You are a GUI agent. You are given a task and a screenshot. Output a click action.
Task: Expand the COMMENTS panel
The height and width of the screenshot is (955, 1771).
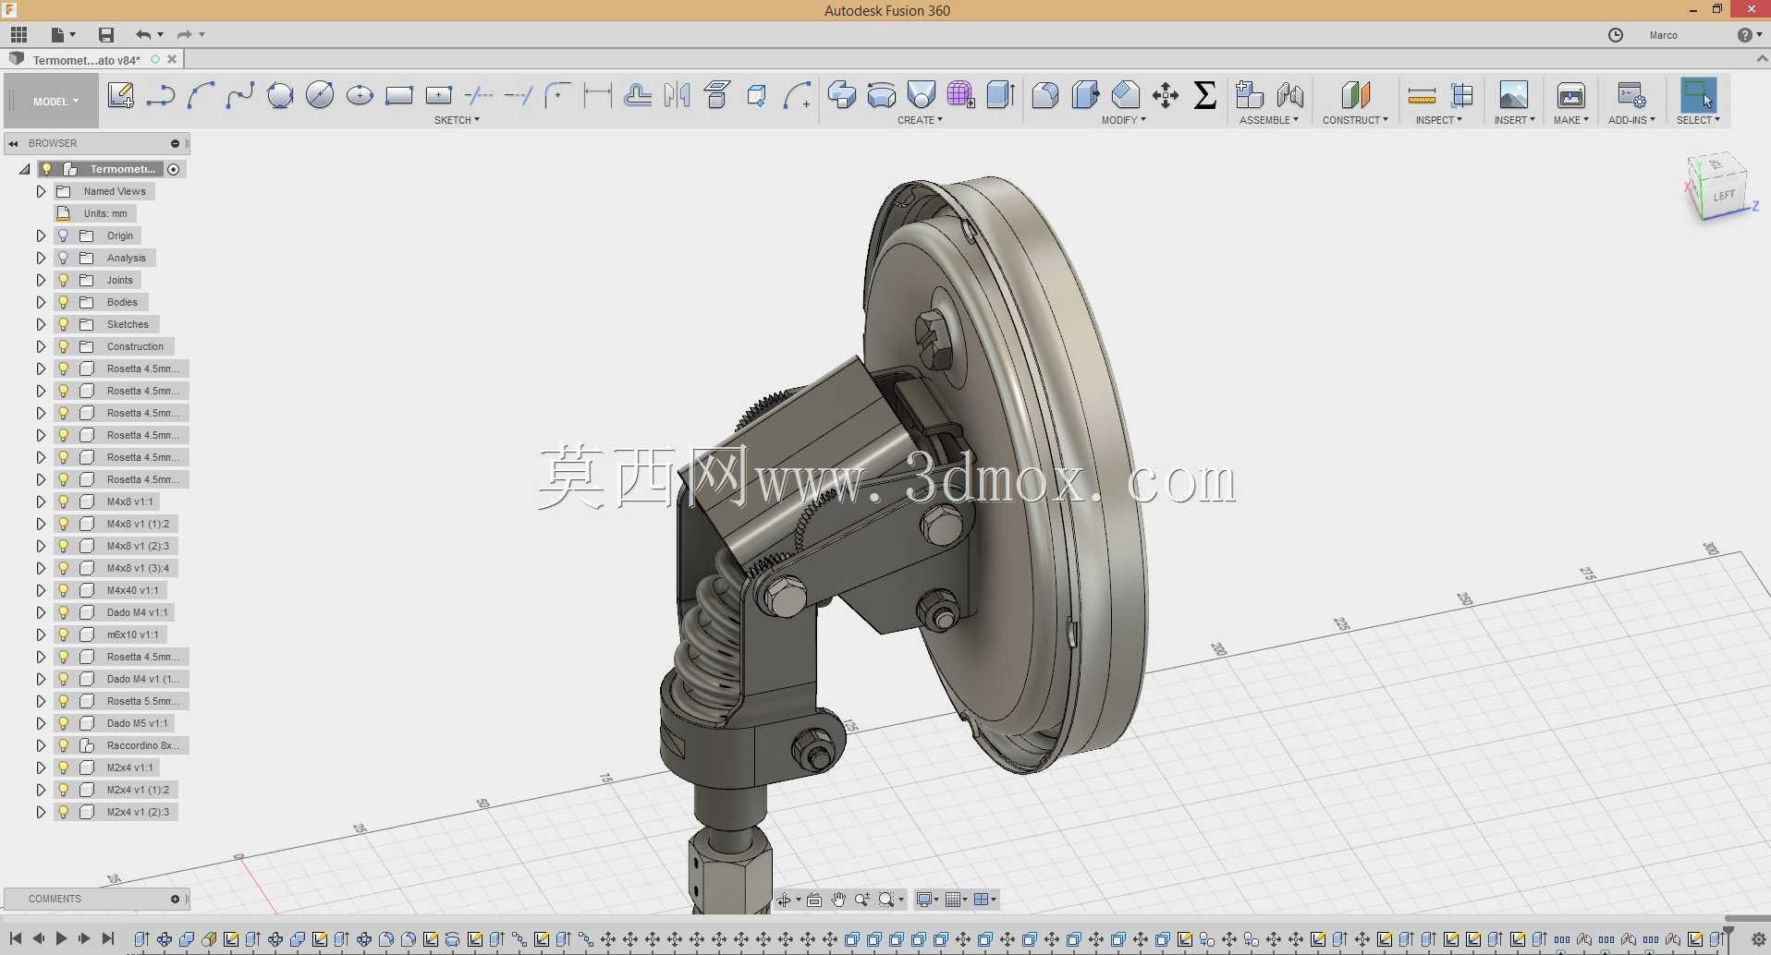[x=175, y=899]
